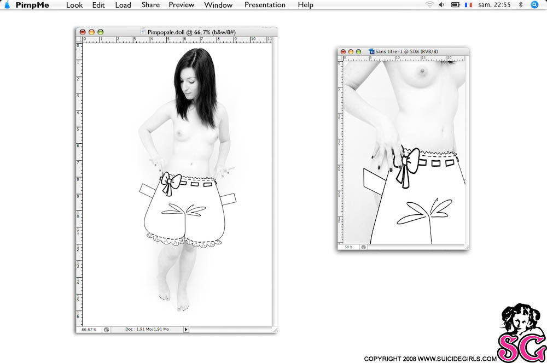
Task: Click the horizontal ruler in Sans titre-1 window
Action: pos(404,58)
